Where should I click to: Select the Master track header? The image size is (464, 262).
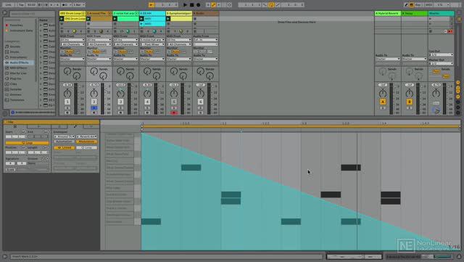(441, 13)
